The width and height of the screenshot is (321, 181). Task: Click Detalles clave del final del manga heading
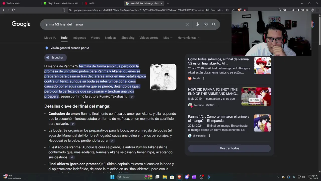pos(77,106)
